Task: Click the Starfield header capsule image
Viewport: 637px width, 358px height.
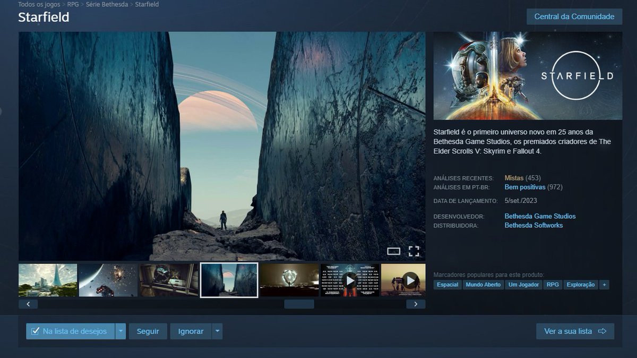Action: pos(528,75)
